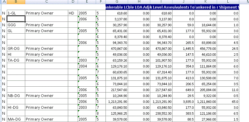Select the cell containing TA-DG
This screenshot has height=122, width=249.
click(x=16, y=60)
